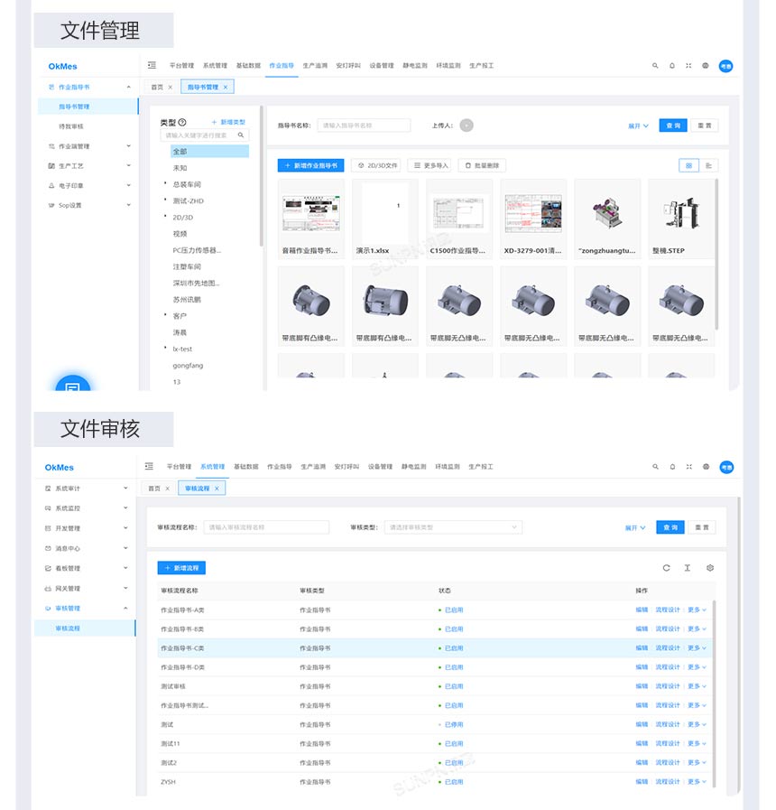Image resolution: width=776 pixels, height=810 pixels.
Task: Click the global search magnifier icon in the top bar
Action: point(655,65)
